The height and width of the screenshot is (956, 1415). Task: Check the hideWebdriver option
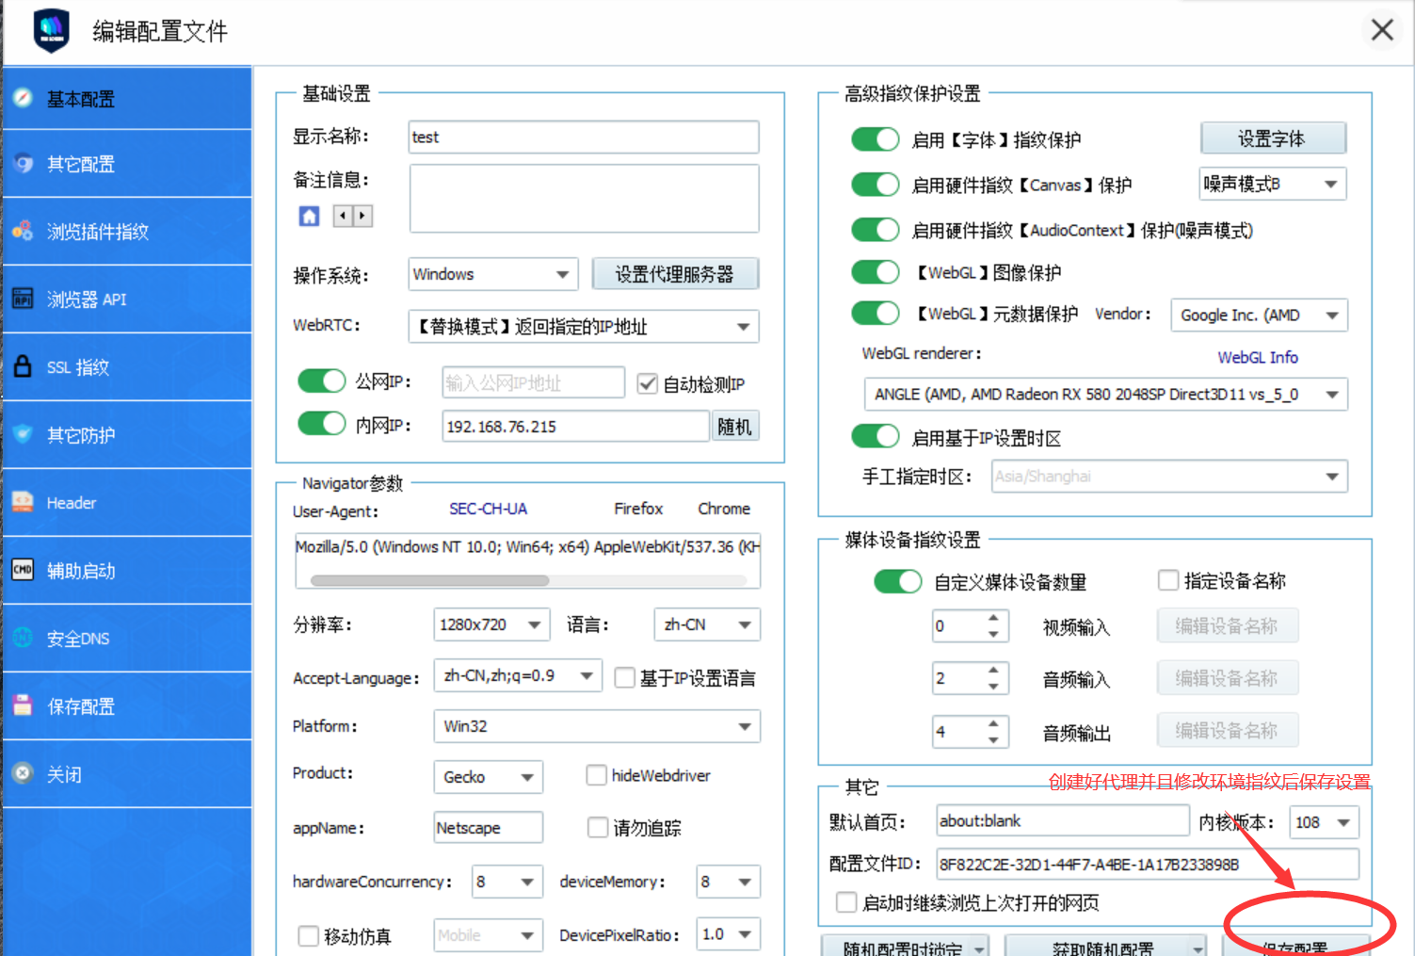pos(597,775)
